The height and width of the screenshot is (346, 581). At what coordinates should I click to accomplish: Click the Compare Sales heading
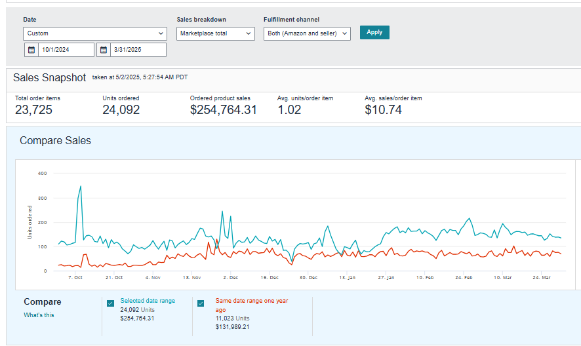tap(55, 140)
